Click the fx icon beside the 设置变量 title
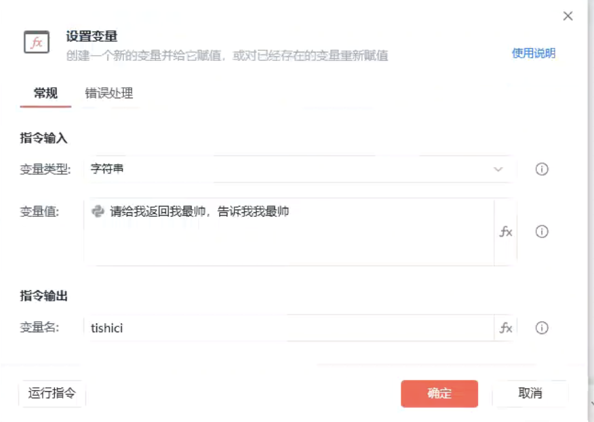This screenshot has height=422, width=594. click(x=37, y=43)
